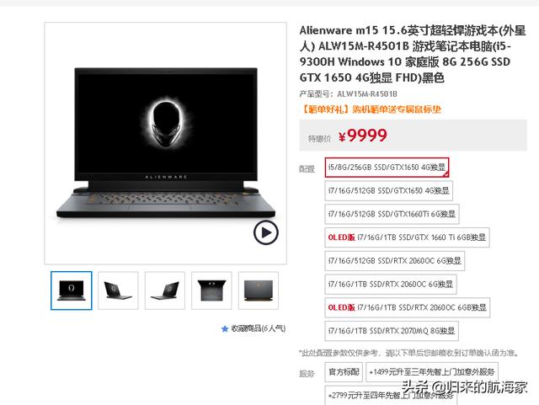
Task: Select the +1499元 three-year service upgrade
Action: click(x=432, y=372)
